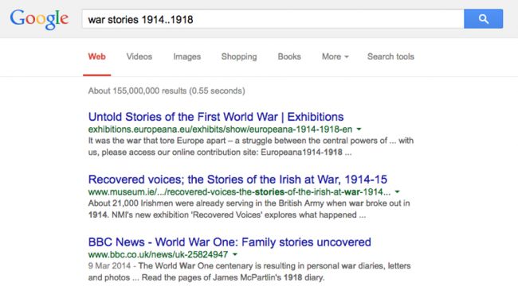Click the results count text About 155,000,000 results
The image size is (518, 290).
pos(167,91)
